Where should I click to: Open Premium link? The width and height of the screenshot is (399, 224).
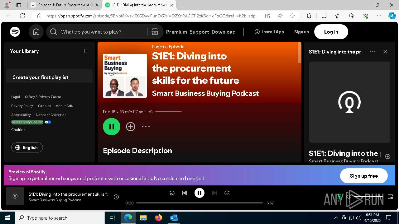[176, 32]
